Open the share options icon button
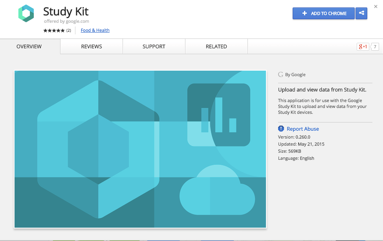 click(361, 13)
